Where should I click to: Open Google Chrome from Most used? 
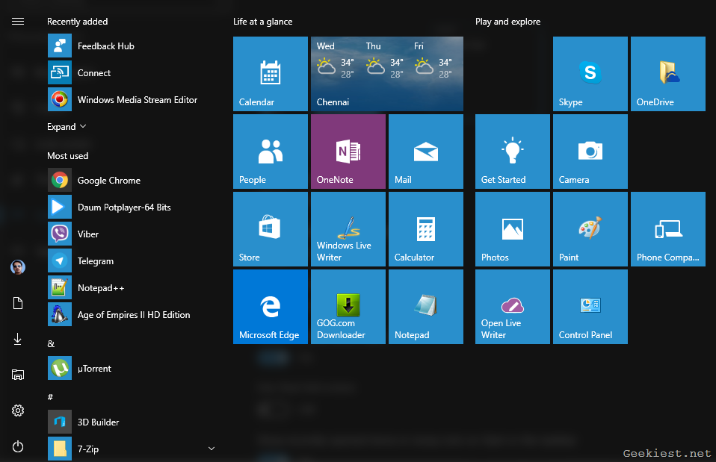[x=108, y=181]
